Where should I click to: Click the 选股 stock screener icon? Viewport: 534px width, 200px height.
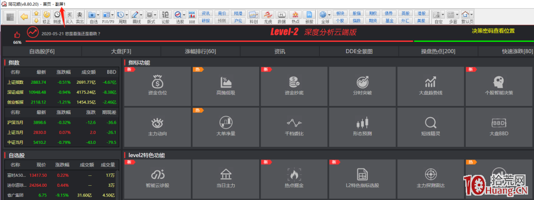click(178, 15)
